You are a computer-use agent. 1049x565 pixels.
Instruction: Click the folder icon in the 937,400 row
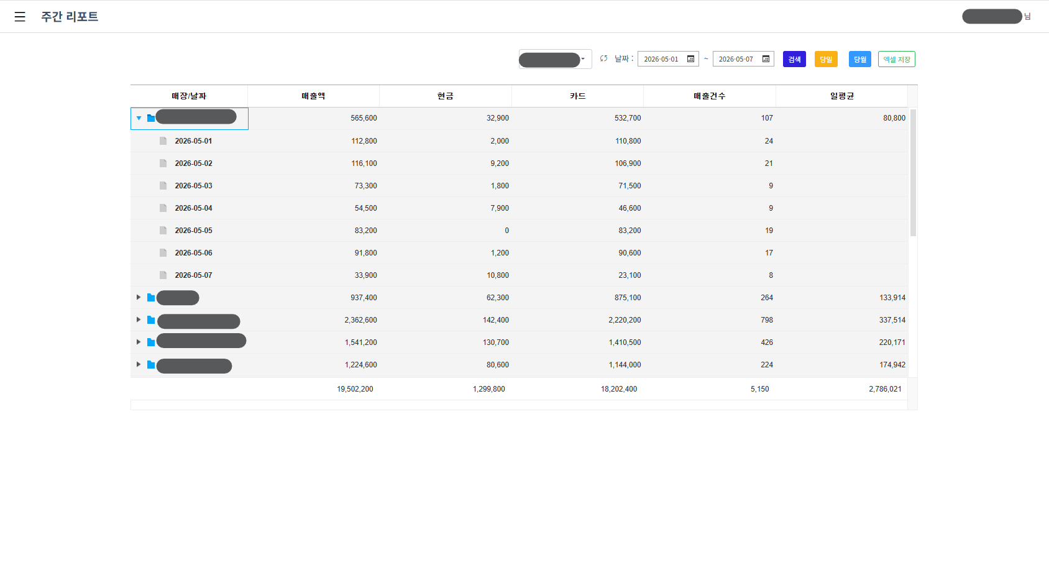coord(151,298)
